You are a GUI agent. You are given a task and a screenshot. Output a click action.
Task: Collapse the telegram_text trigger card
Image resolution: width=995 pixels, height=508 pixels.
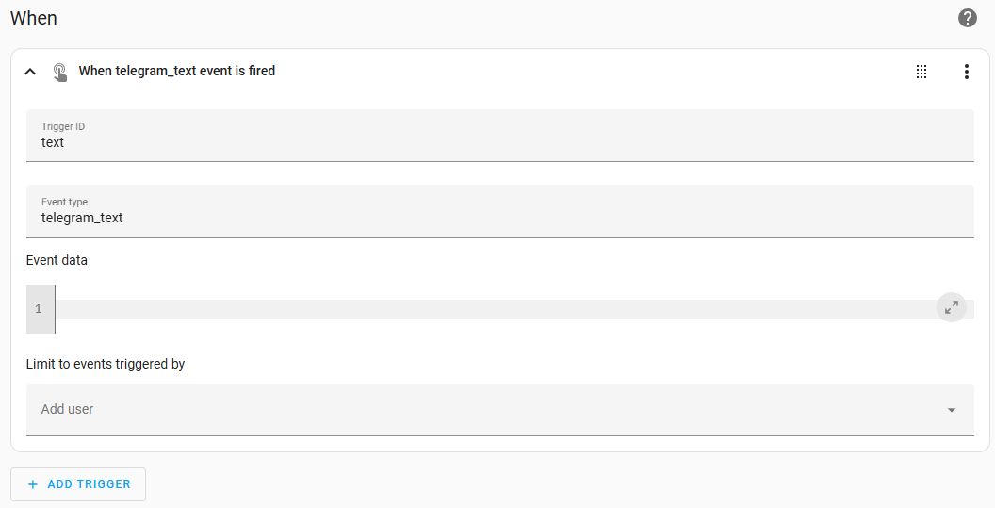click(x=30, y=72)
